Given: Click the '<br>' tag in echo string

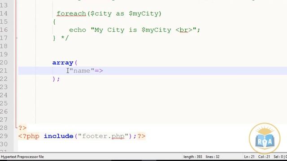Looking at the screenshot, I should (184, 30).
